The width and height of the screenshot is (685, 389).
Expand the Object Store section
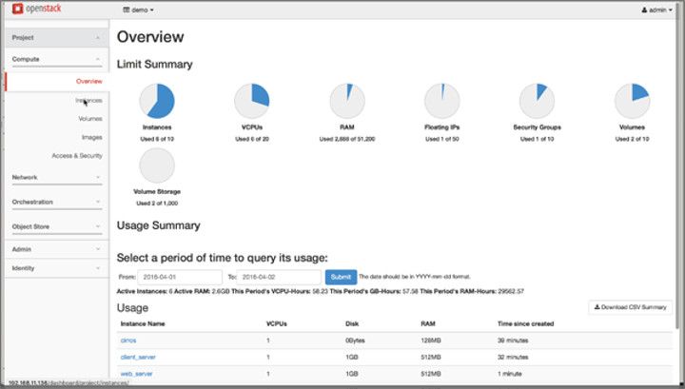pos(57,226)
